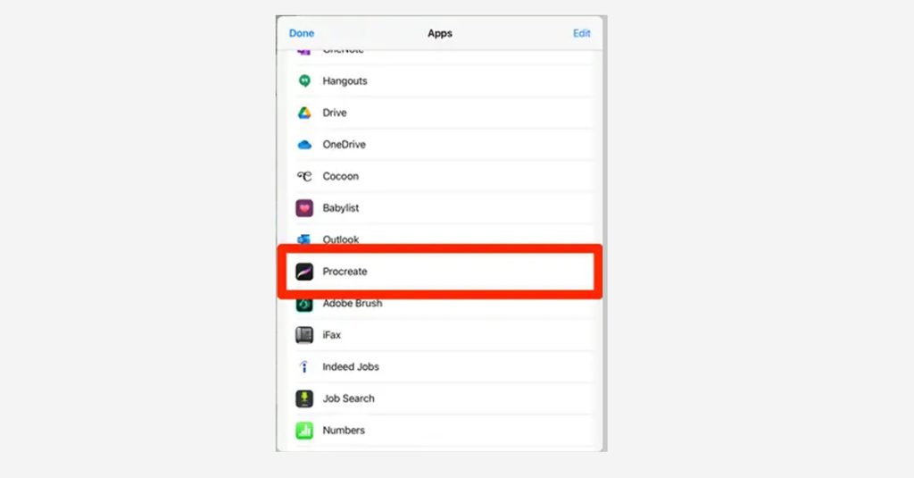This screenshot has height=478, width=914.
Task: Select the Procreate list row
Action: click(440, 272)
